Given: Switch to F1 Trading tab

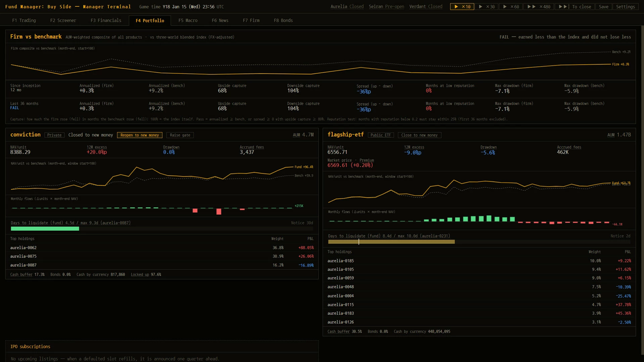Looking at the screenshot, I should pos(24,20).
